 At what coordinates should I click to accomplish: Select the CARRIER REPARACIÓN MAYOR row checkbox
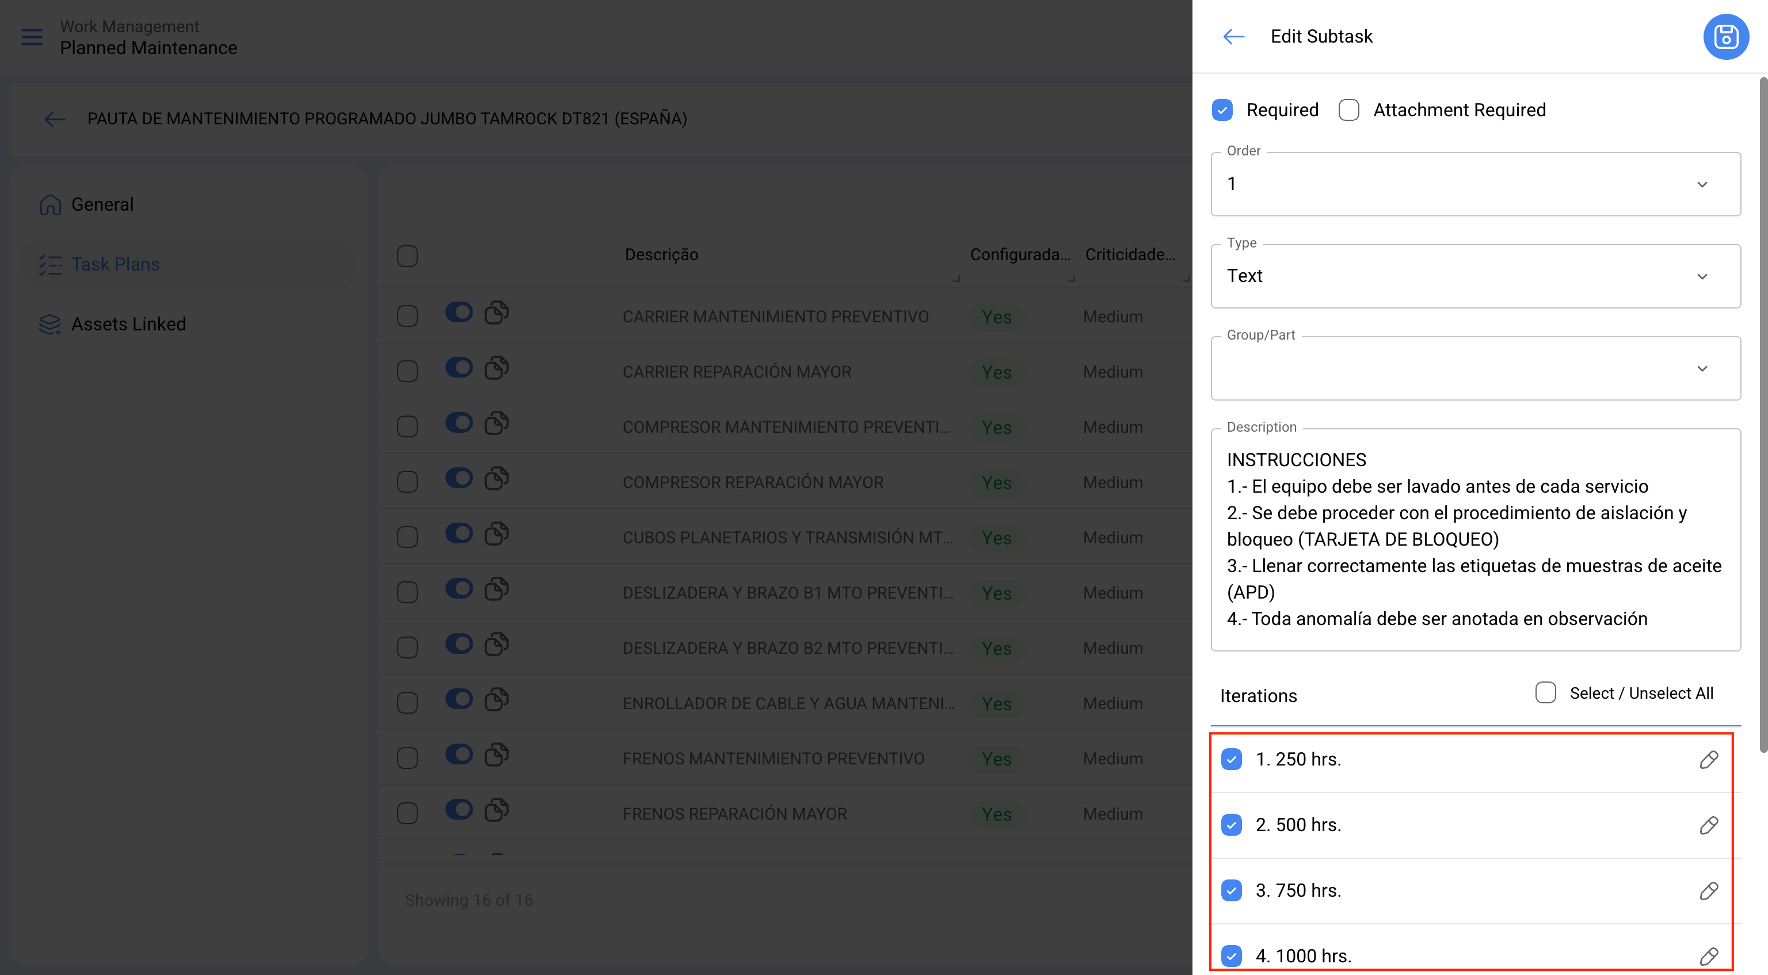point(407,371)
